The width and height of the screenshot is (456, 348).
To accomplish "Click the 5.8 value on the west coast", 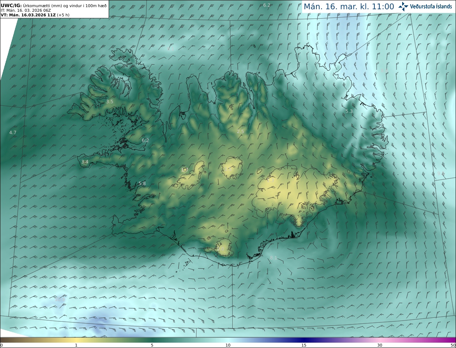I will (x=142, y=184).
